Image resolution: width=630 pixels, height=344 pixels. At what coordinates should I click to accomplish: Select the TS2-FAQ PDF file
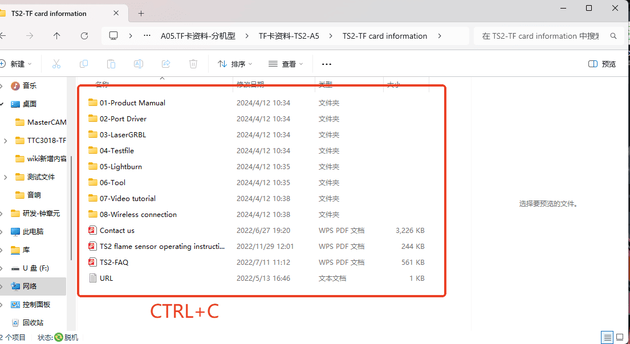(x=113, y=263)
